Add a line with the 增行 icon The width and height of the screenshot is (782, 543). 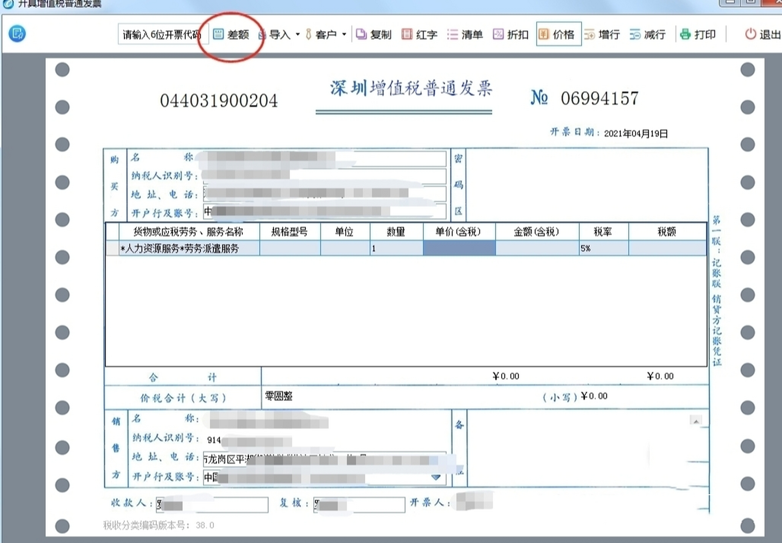[x=603, y=35]
